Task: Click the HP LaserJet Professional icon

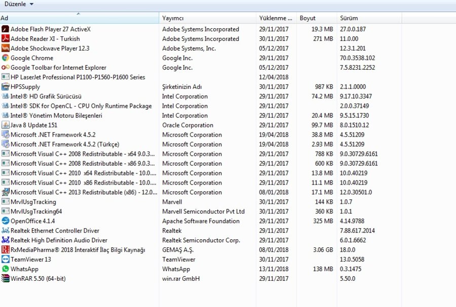Action: point(5,77)
